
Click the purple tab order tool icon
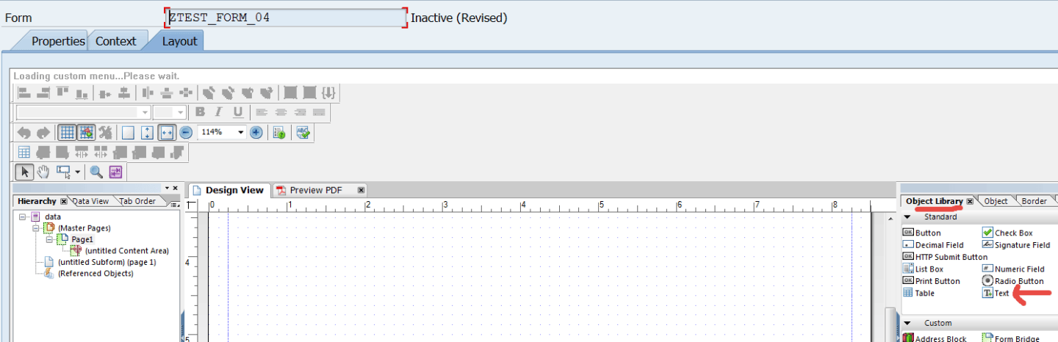tap(115, 172)
